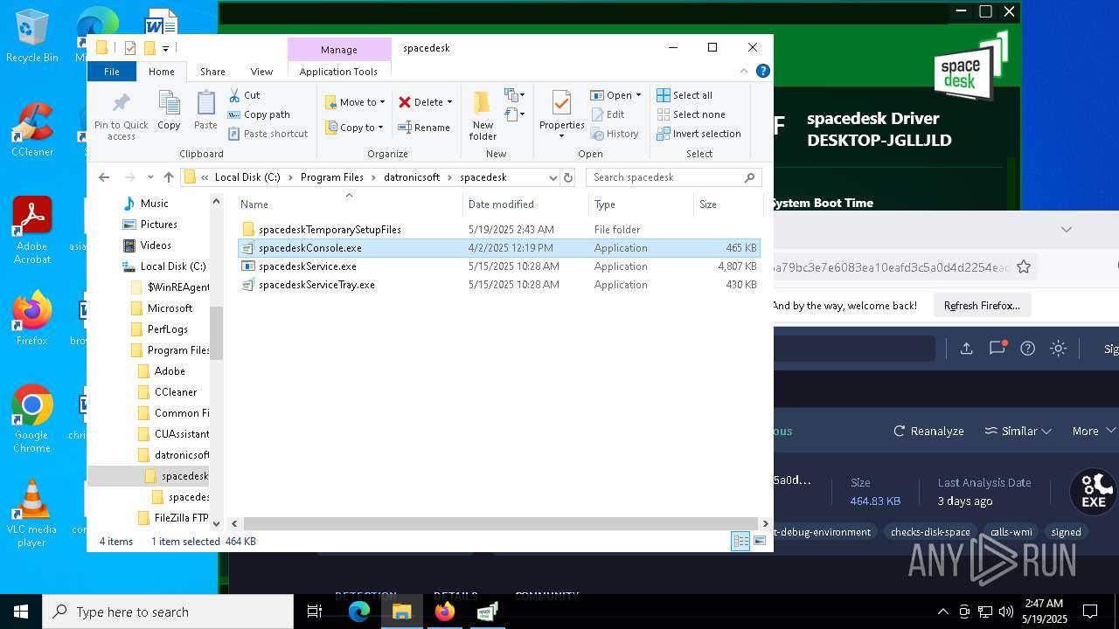This screenshot has width=1119, height=629.
Task: Click Edit in Open group
Action: [x=608, y=114]
